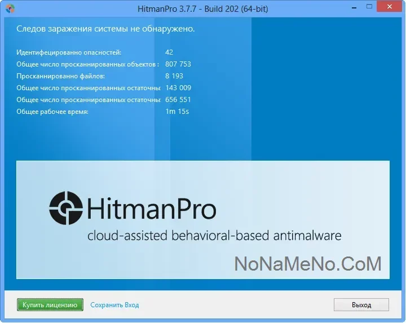This screenshot has height=323, width=406.
Task: Click the Идентифецированно опасностей label
Action: click(x=69, y=52)
